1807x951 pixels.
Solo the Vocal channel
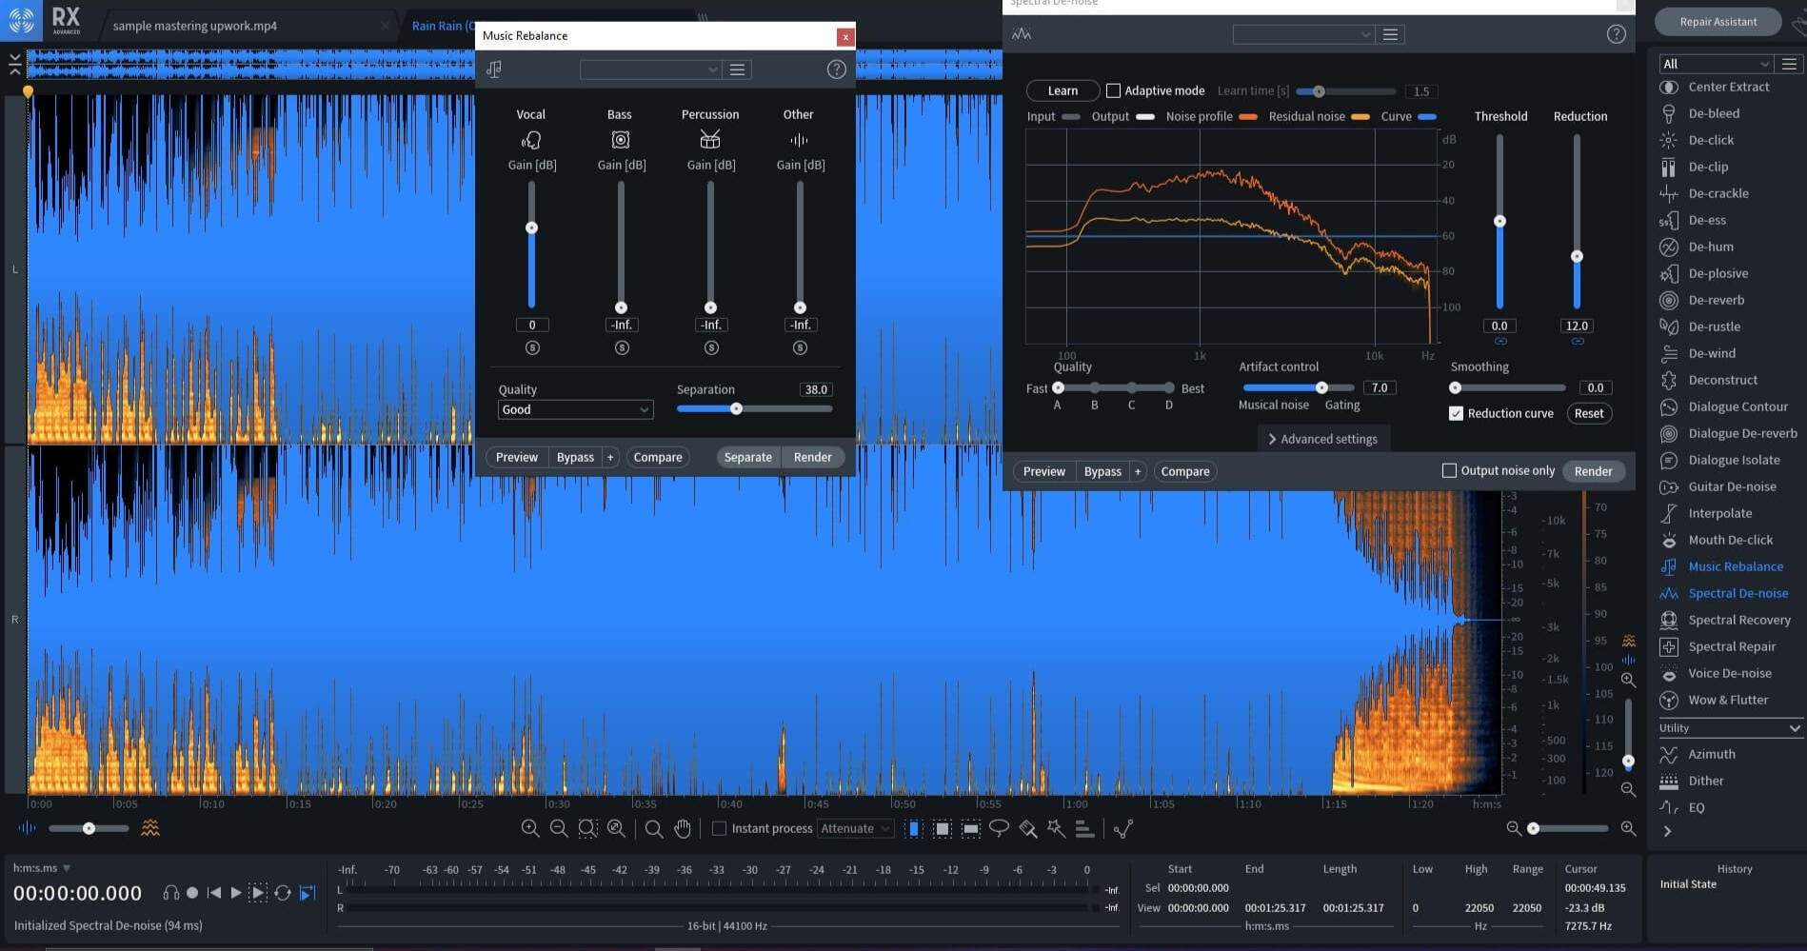532,348
